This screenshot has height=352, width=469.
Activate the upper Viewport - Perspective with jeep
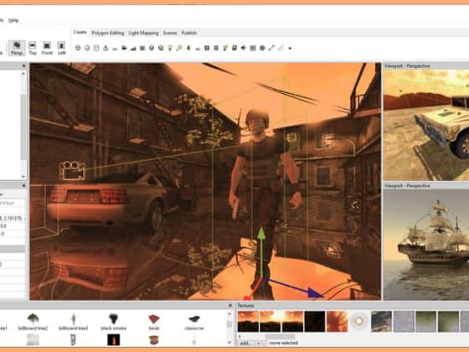click(x=426, y=125)
